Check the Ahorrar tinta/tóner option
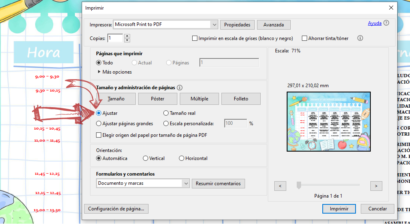This screenshot has height=224, width=410. click(x=305, y=38)
